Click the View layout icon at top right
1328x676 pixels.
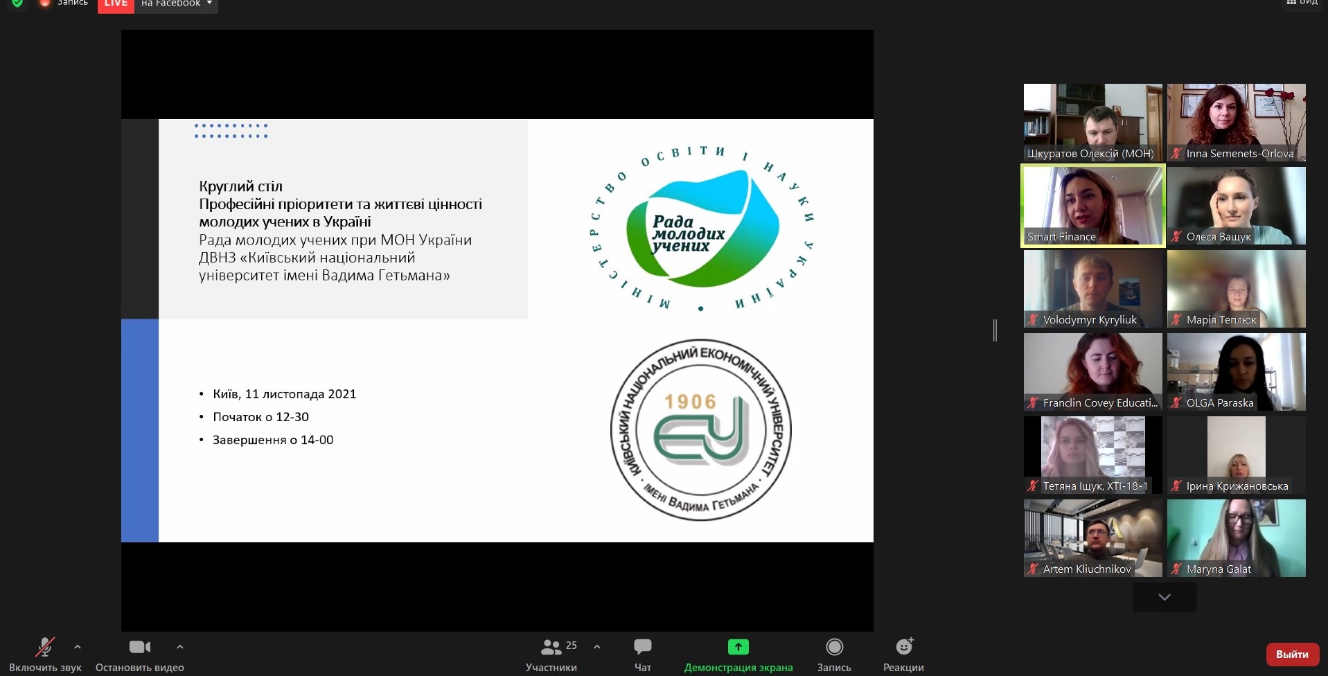click(1302, 3)
